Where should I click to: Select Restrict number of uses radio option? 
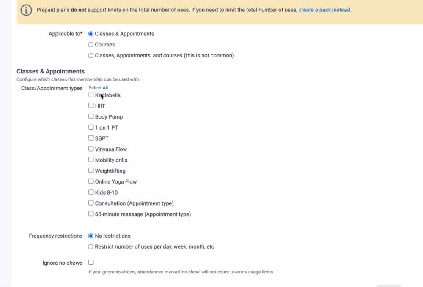pyautogui.click(x=91, y=247)
